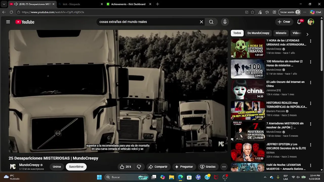Open the browser media control icon
Screen dimensions: 324x182
[x=260, y=12]
